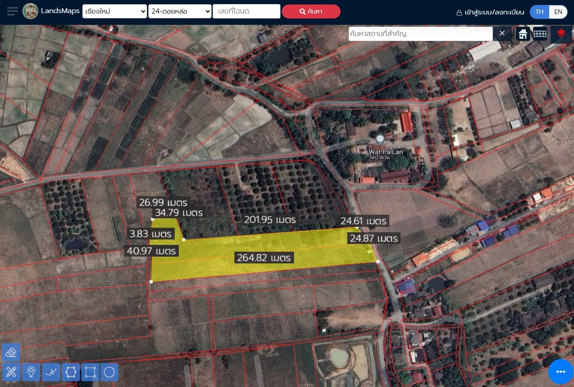The width and height of the screenshot is (574, 387).
Task: Select the rectangle drawing tool
Action: click(x=90, y=372)
